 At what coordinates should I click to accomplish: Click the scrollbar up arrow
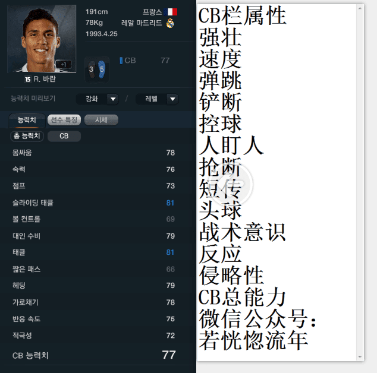[360, 8]
